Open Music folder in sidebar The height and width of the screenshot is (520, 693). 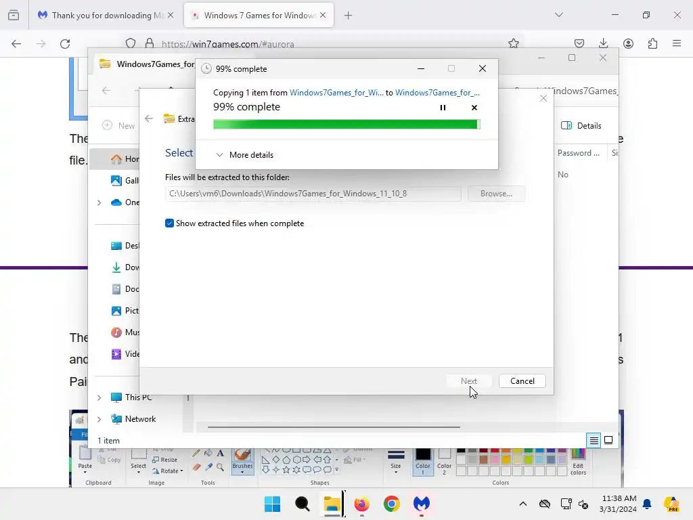(x=125, y=332)
